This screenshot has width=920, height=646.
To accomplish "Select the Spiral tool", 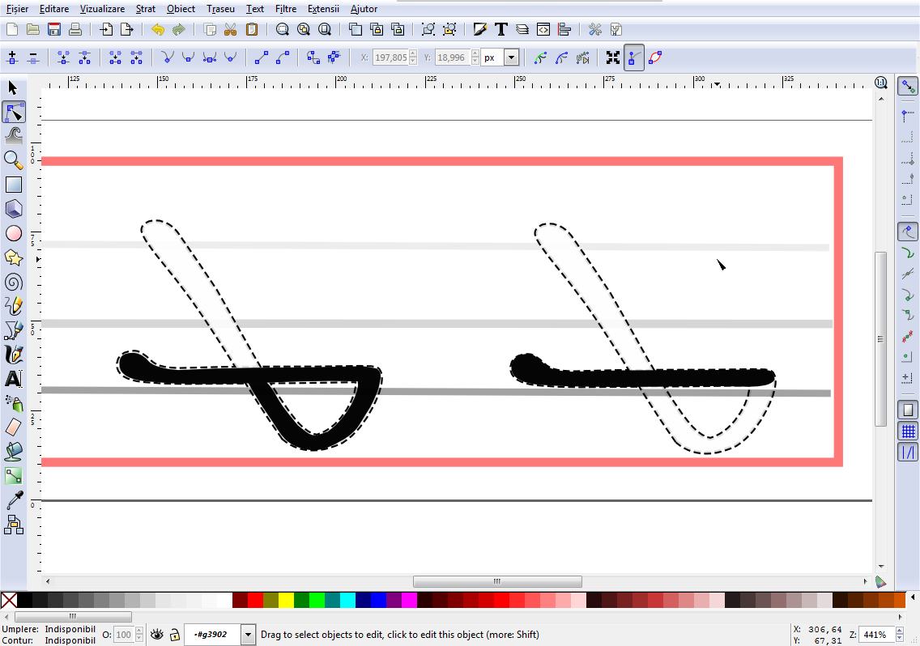I will coord(13,283).
